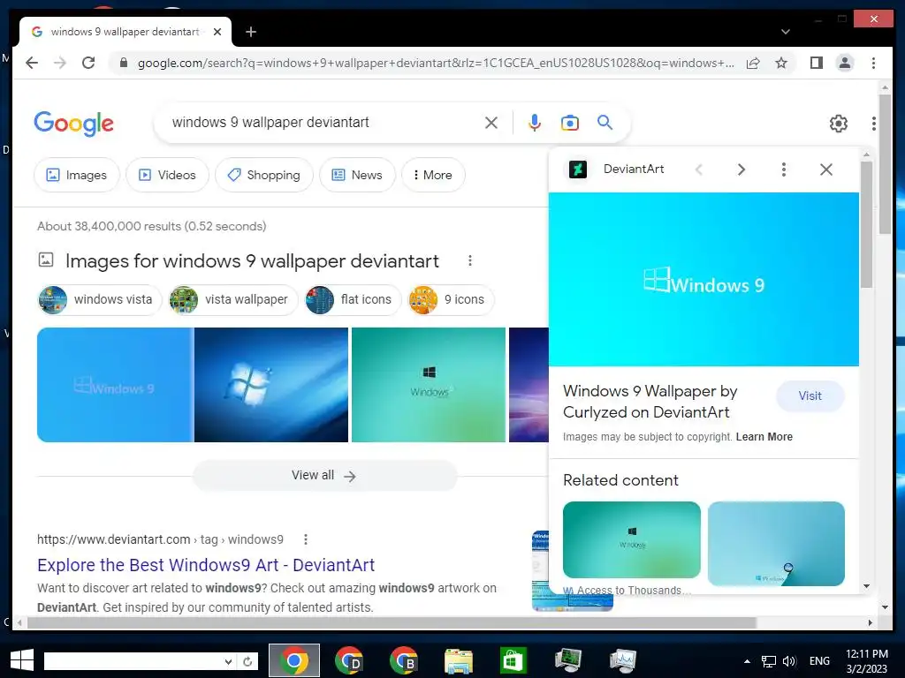Screen dimensions: 905x678
Task: Switch to Images results
Action: coord(77,175)
